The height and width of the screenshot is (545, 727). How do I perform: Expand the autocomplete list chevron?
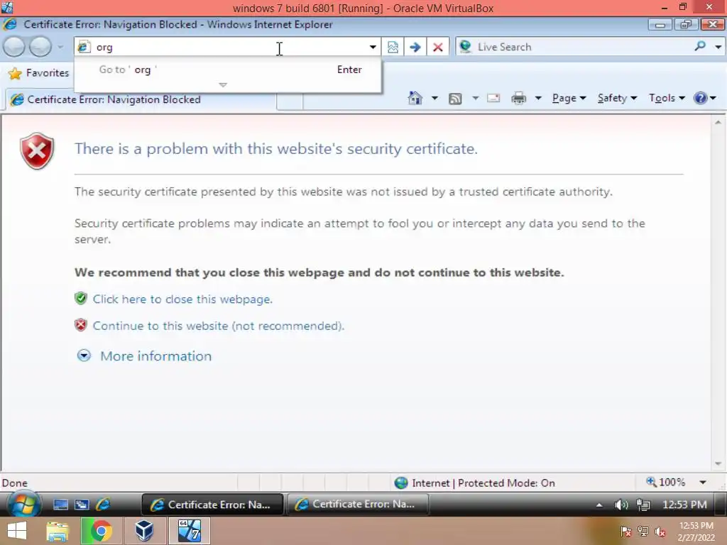coord(223,85)
